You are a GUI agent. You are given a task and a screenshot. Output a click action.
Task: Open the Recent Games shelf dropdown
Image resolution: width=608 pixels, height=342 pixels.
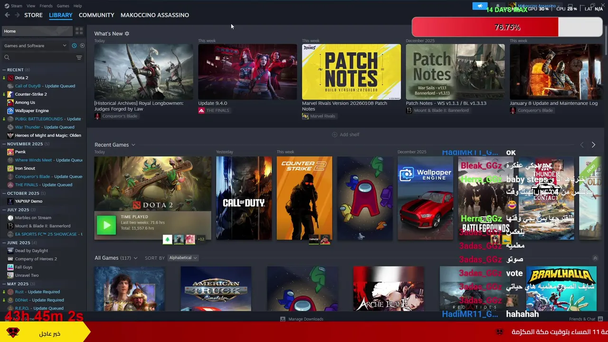click(133, 145)
